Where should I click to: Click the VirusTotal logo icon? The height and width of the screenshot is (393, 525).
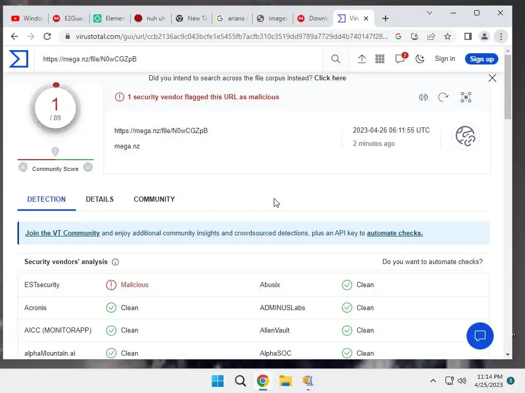point(18,59)
